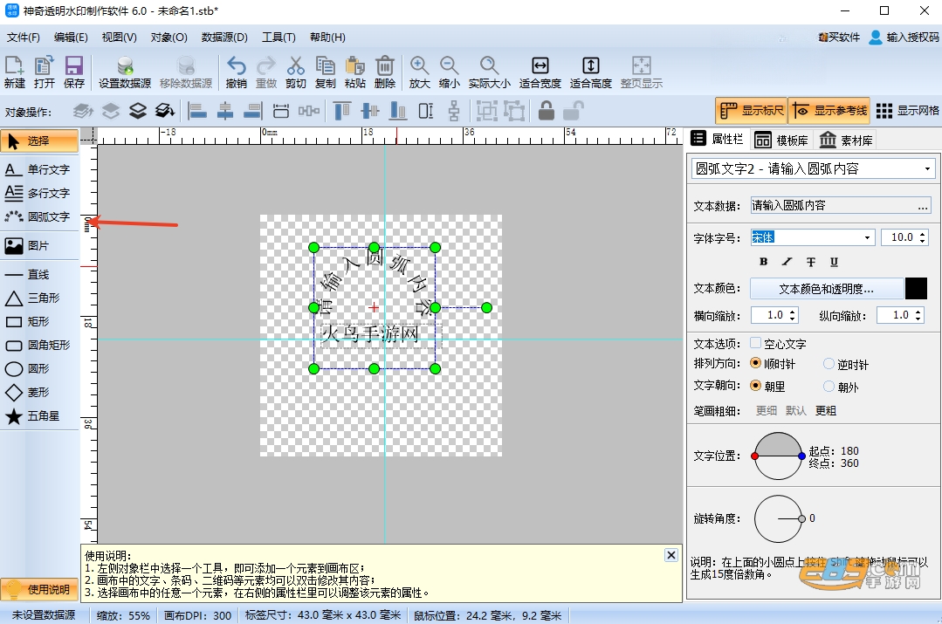Enable the 空心文字 checkbox

coord(756,344)
